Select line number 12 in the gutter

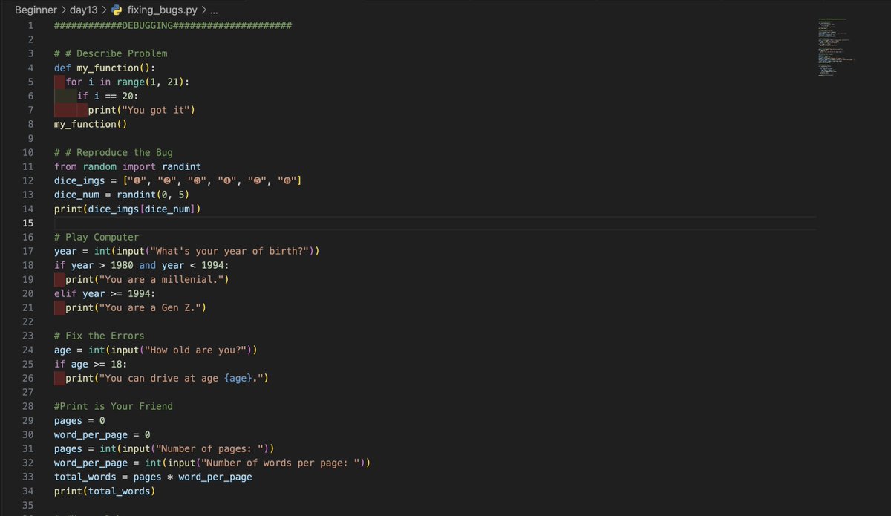coord(28,180)
